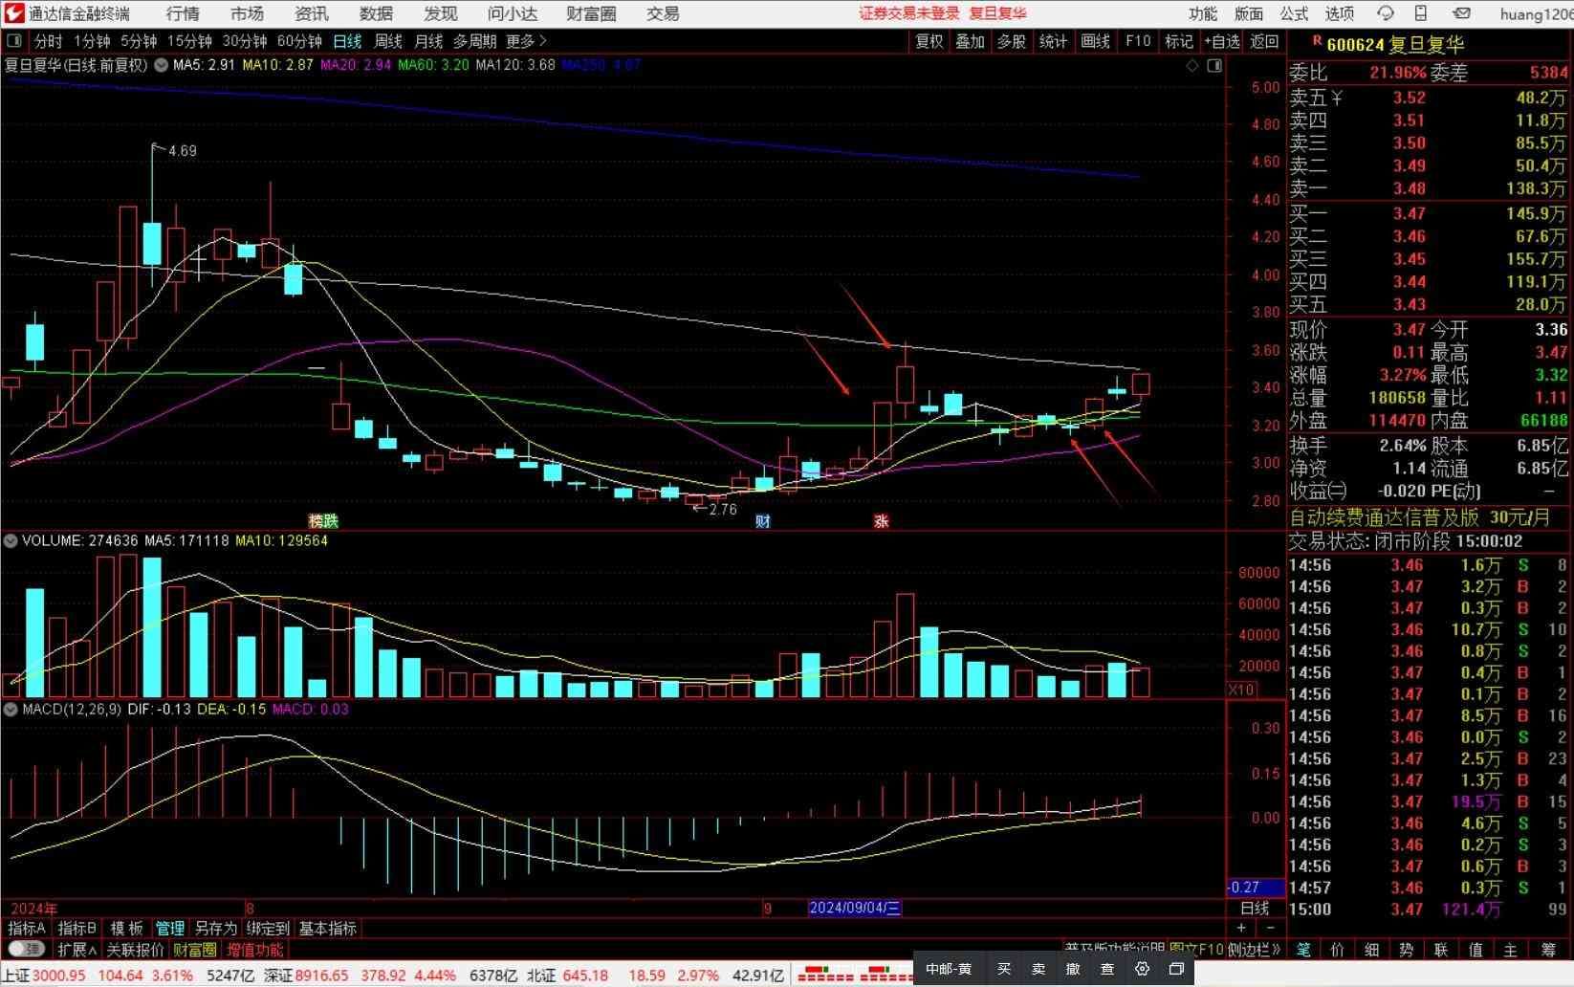Switch to the 周线 weekly chart tab
1574x987 pixels.
tap(387, 41)
